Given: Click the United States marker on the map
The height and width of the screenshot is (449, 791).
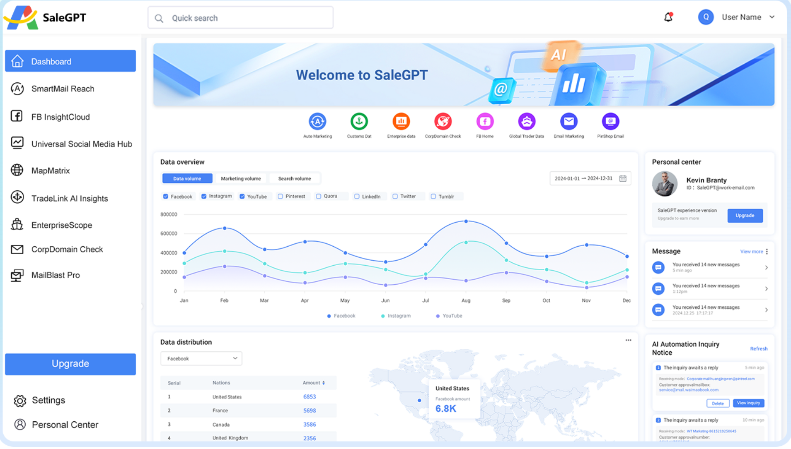Looking at the screenshot, I should tap(419, 400).
